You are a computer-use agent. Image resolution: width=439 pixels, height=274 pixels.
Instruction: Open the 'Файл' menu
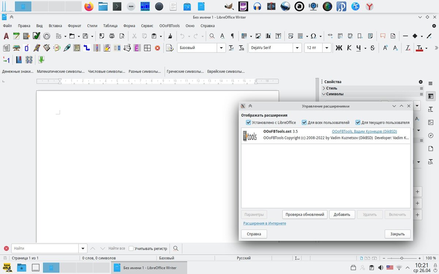click(x=7, y=26)
